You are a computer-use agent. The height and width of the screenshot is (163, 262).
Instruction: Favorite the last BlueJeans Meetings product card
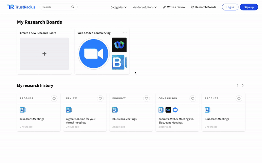tap(239, 99)
